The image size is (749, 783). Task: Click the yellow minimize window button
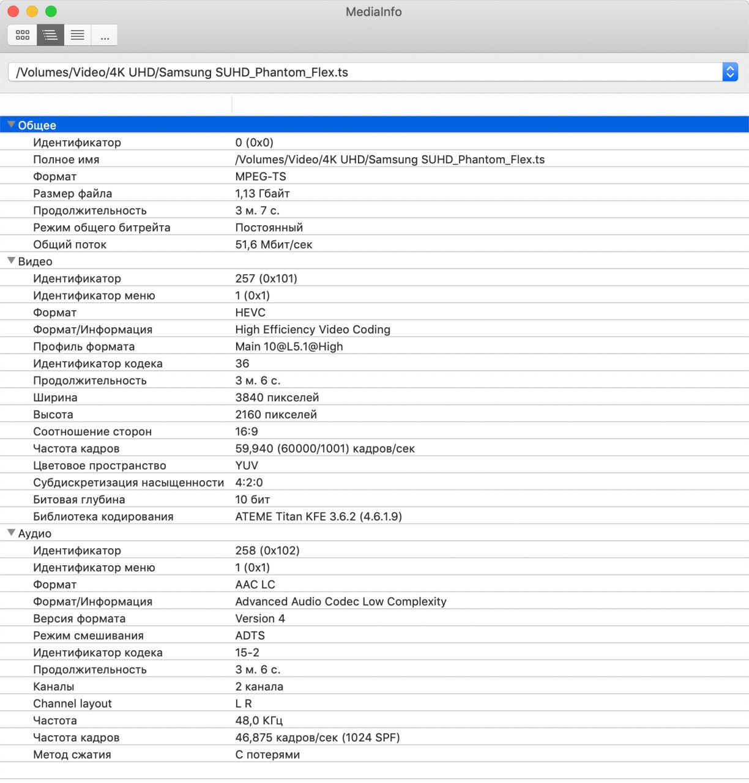tap(32, 11)
